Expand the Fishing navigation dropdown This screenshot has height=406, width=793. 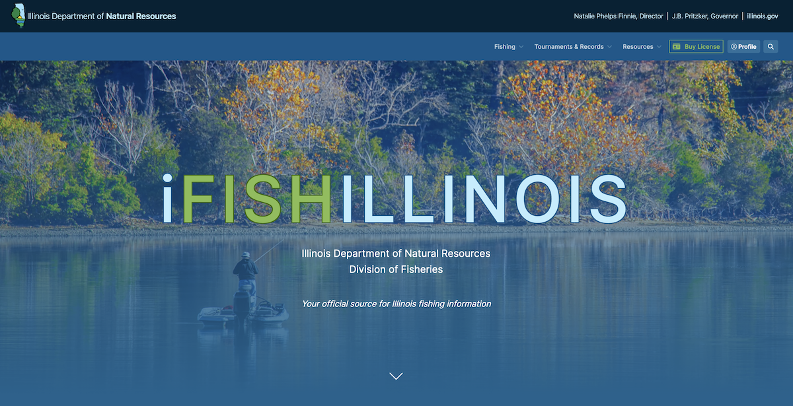tap(508, 46)
